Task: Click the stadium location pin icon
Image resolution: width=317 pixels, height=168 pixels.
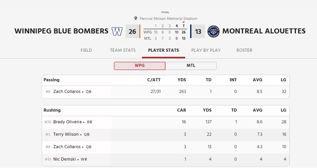Action: tap(136, 18)
